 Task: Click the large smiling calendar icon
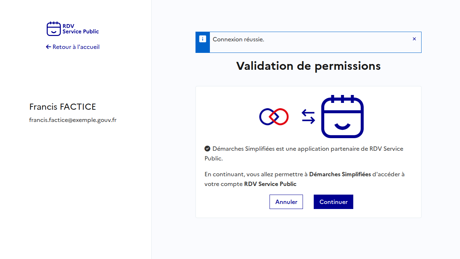coord(342,117)
